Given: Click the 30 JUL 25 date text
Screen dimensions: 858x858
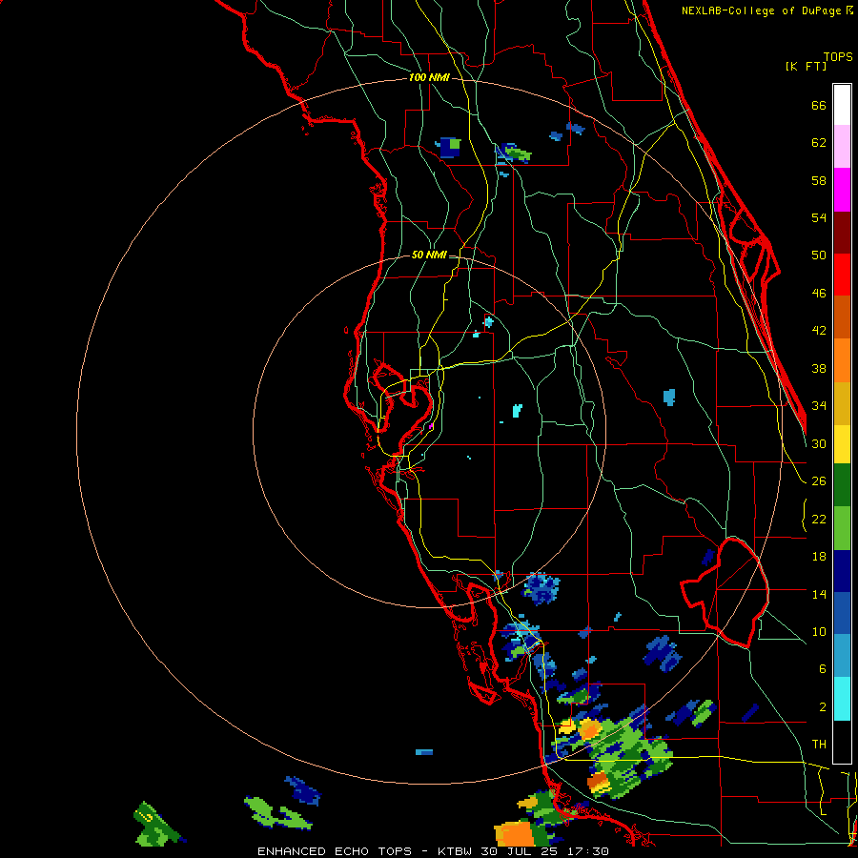Looking at the screenshot, I should 519,851.
